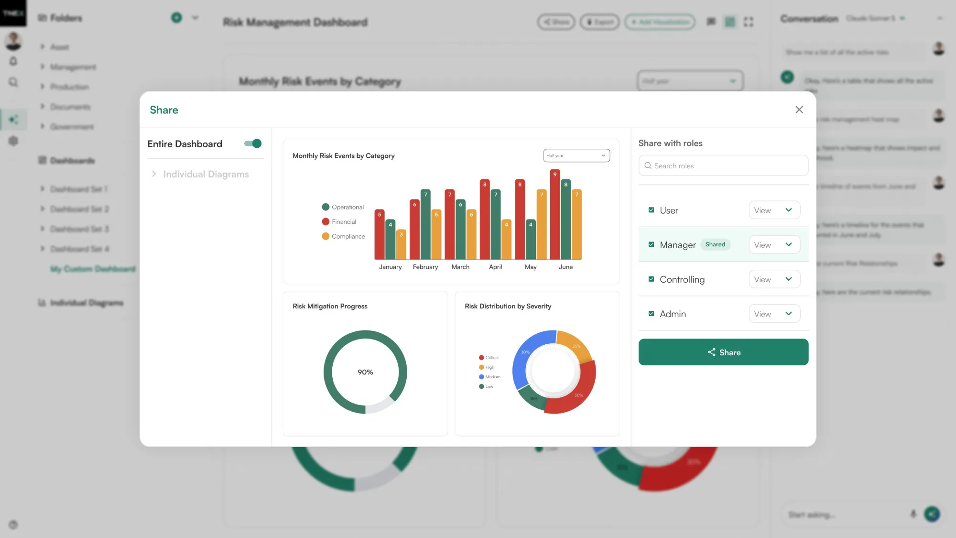Open My Custom Dashboard in sidebar
The width and height of the screenshot is (956, 538).
pyautogui.click(x=93, y=269)
